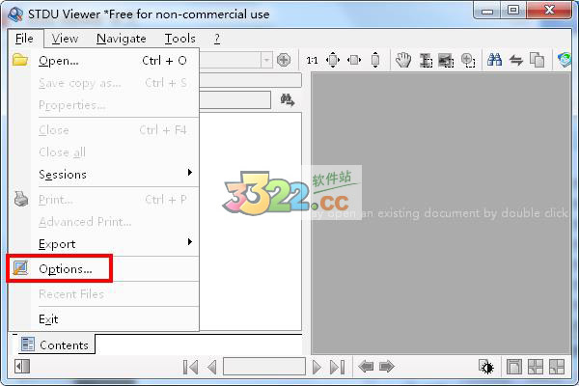Open search with binoculars icon
The width and height of the screenshot is (579, 386).
494,60
